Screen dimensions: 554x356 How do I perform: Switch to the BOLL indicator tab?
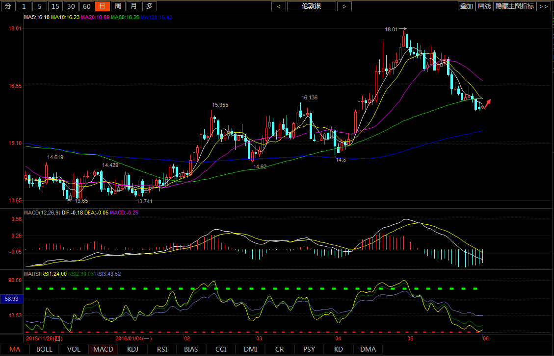point(44,349)
